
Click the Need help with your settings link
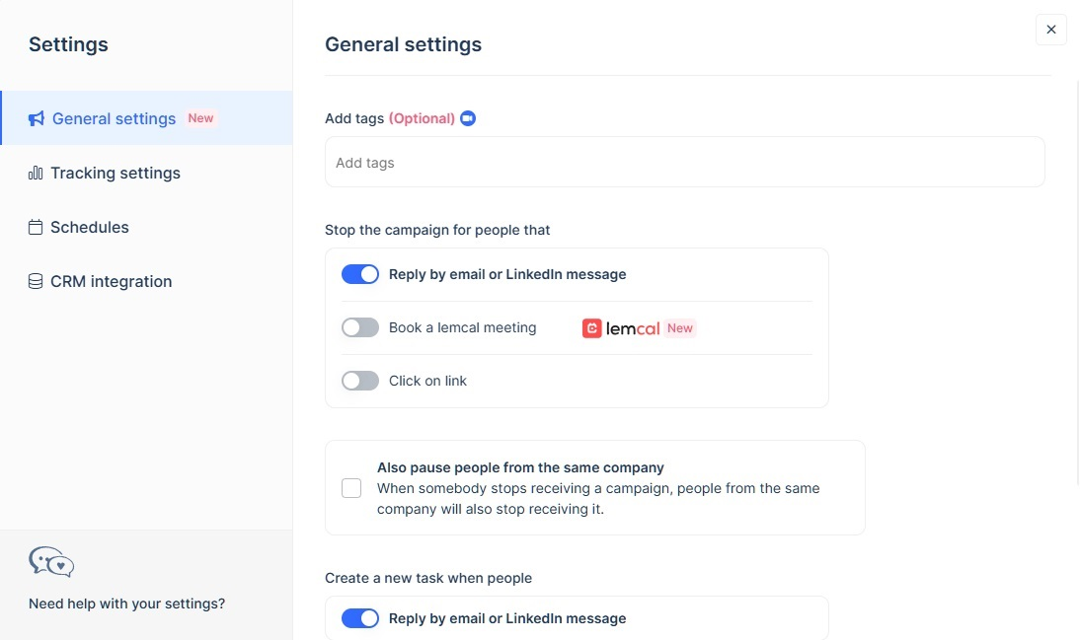pos(126,603)
